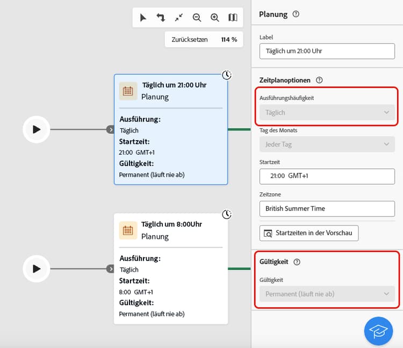Click the green output link of 8:00 node
The width and height of the screenshot is (403, 348).
[x=239, y=269]
